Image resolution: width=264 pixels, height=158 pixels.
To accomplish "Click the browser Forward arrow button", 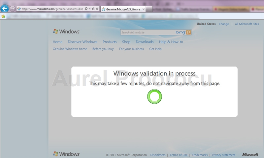I will point(13,9).
